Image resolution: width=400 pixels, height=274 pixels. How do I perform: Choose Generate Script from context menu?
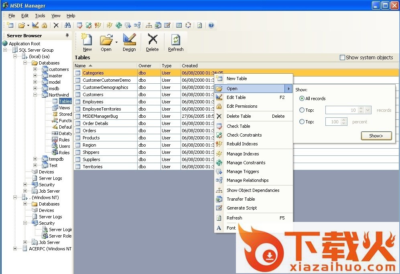point(242,208)
